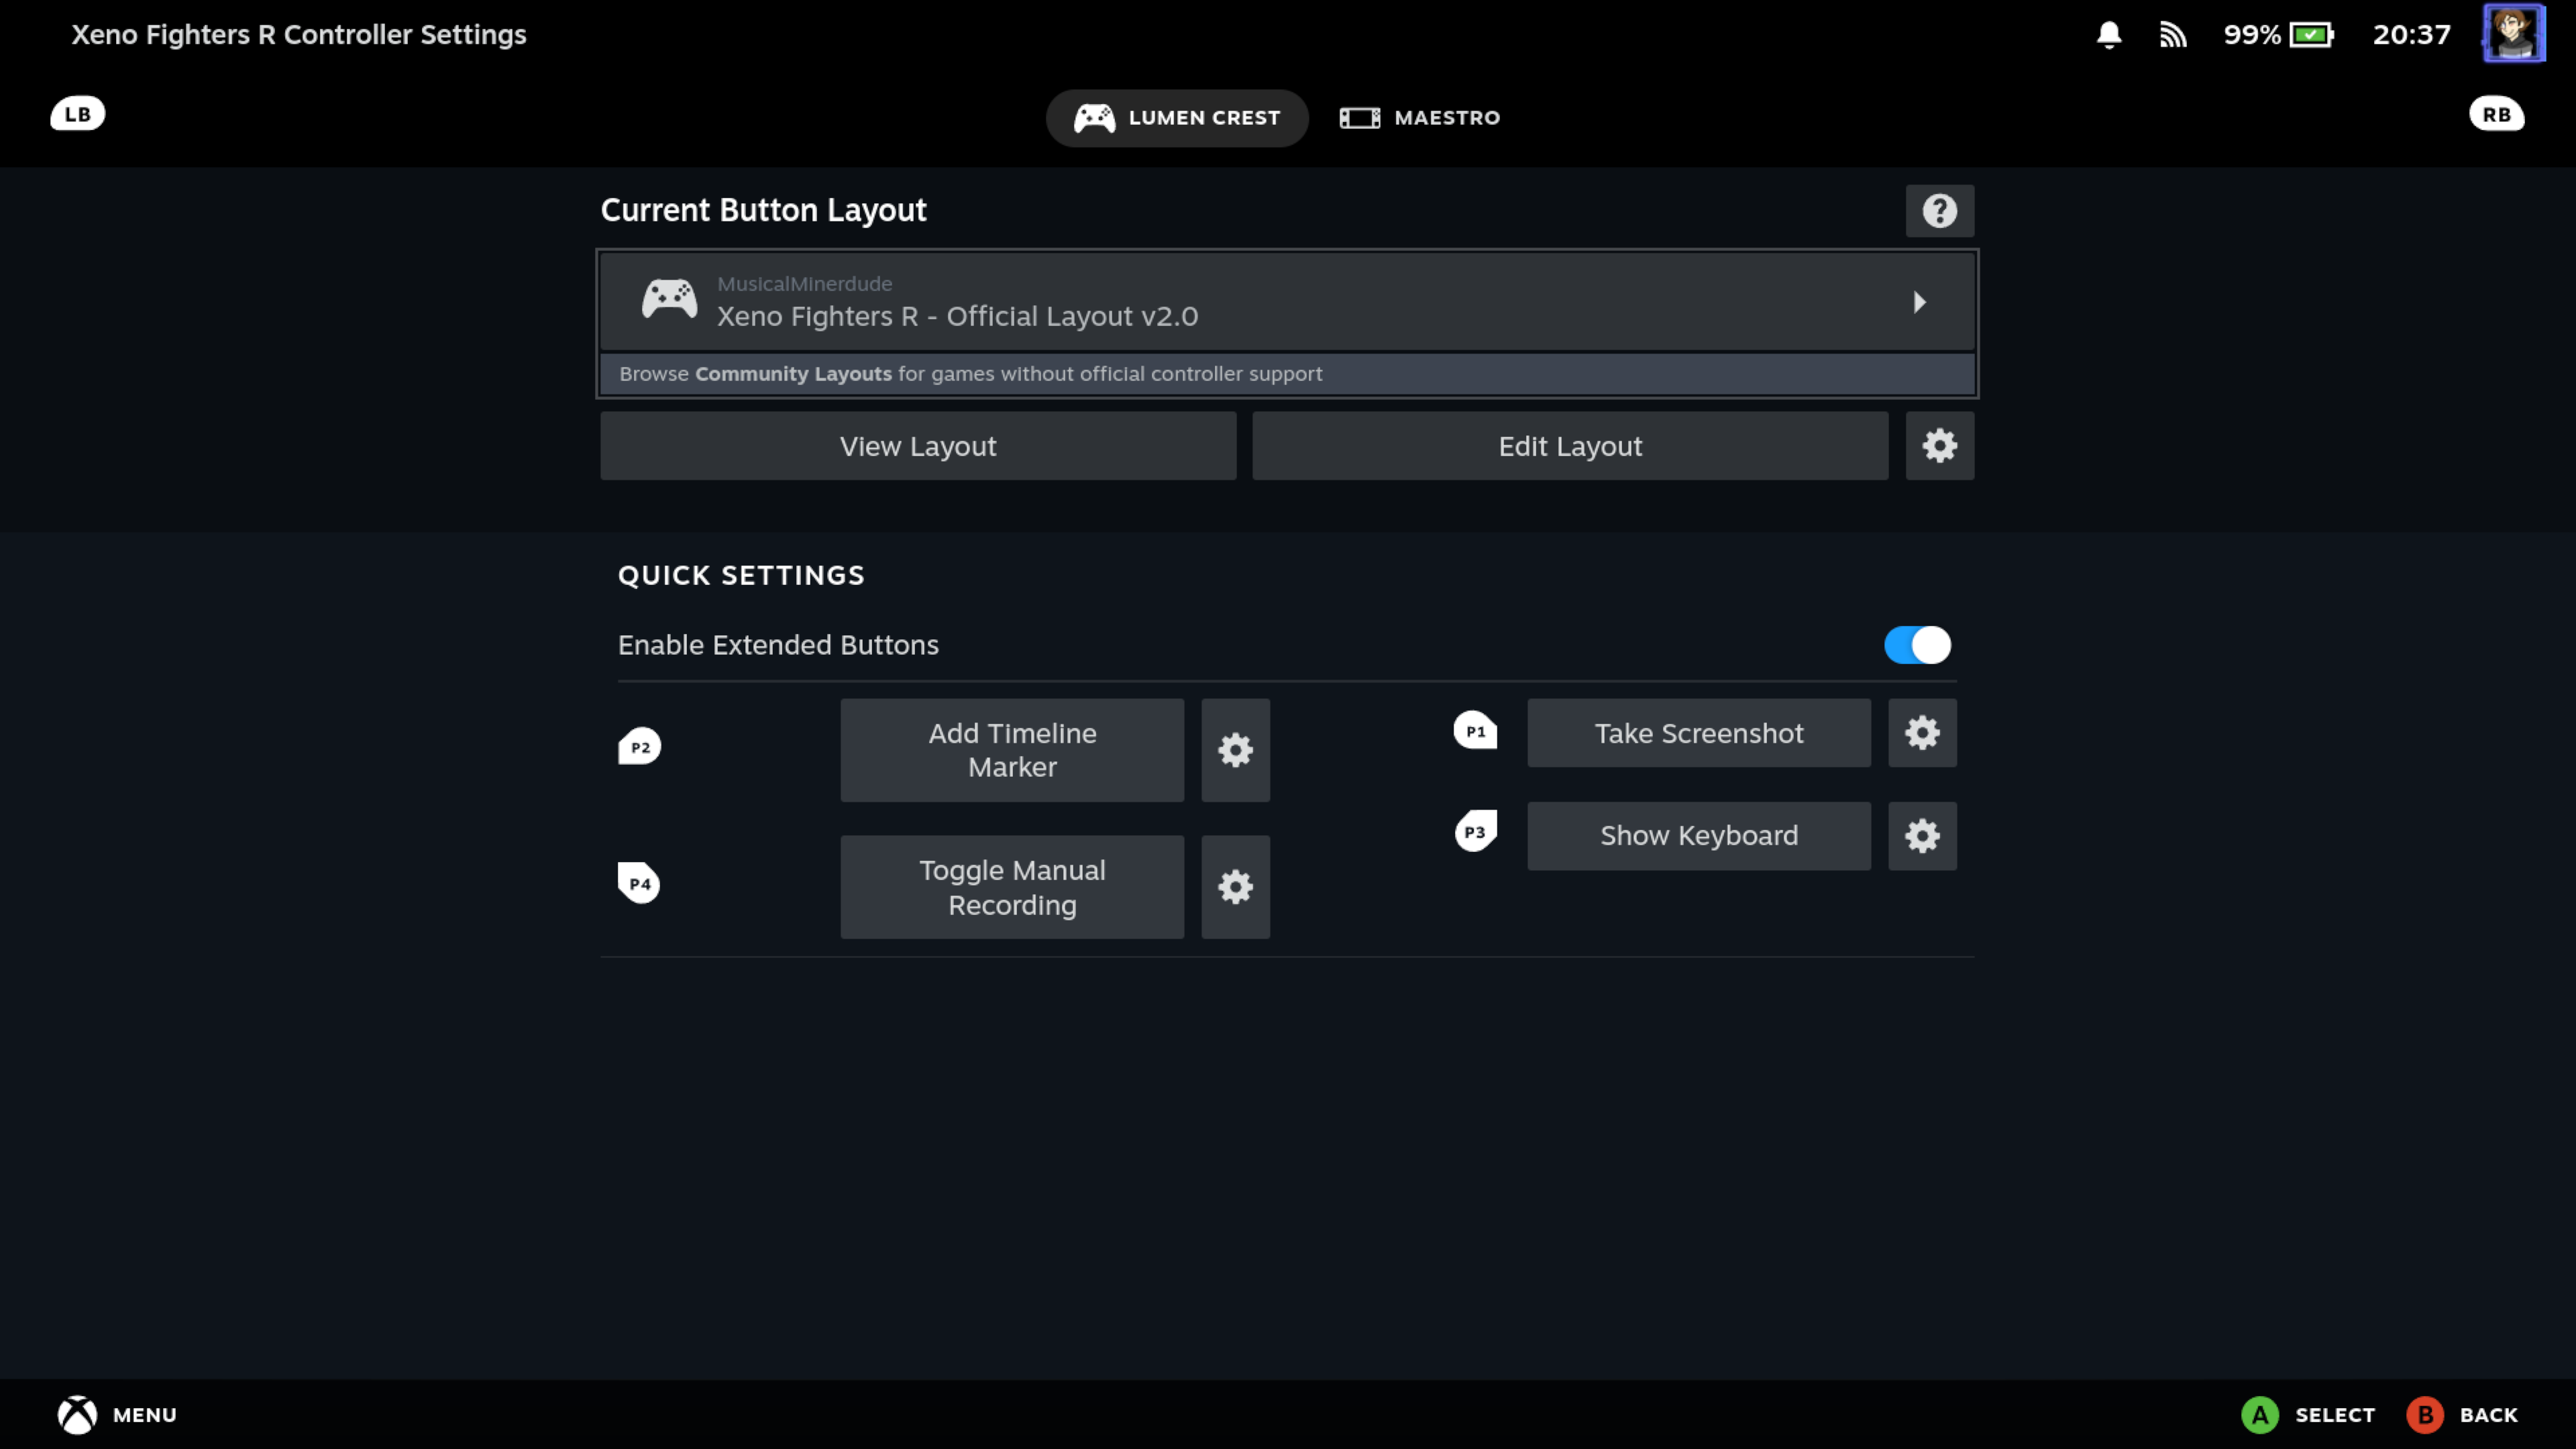Click the Take Screenshot binding button
The width and height of the screenshot is (2576, 1449).
tap(1699, 733)
